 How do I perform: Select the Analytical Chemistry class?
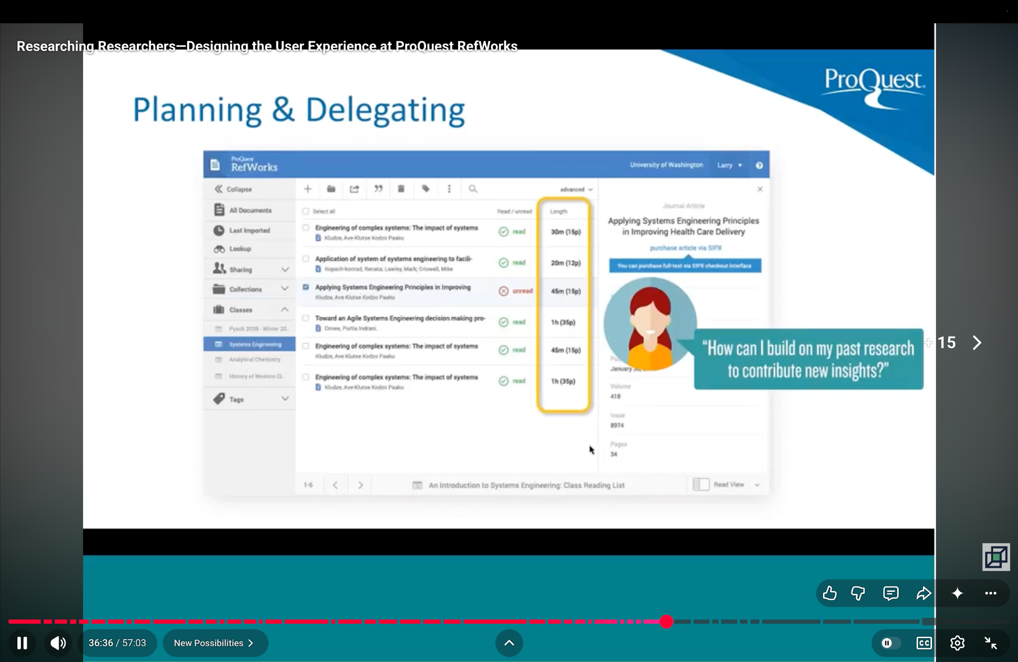click(249, 359)
